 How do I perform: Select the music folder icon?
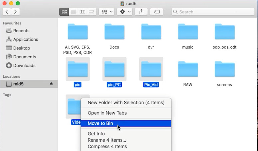pyautogui.click(x=188, y=32)
